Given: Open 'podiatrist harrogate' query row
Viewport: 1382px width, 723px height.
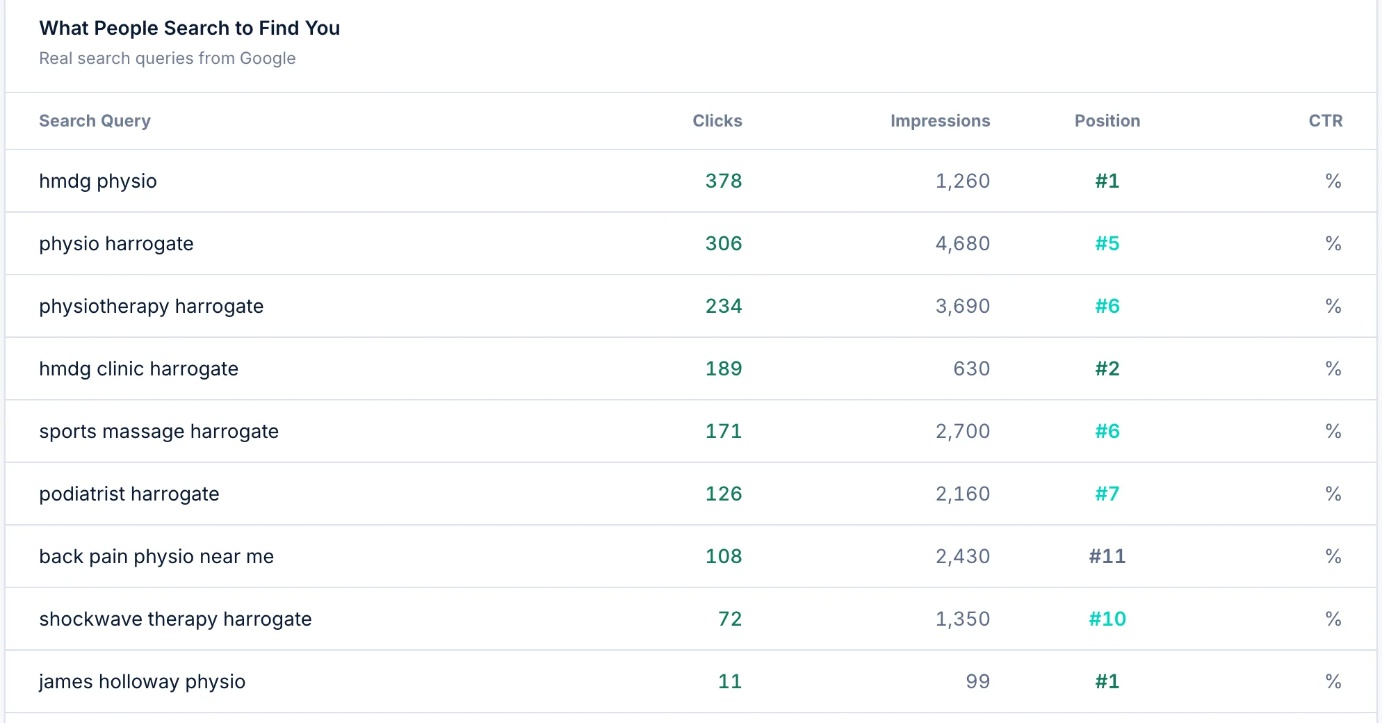Looking at the screenshot, I should click(691, 494).
